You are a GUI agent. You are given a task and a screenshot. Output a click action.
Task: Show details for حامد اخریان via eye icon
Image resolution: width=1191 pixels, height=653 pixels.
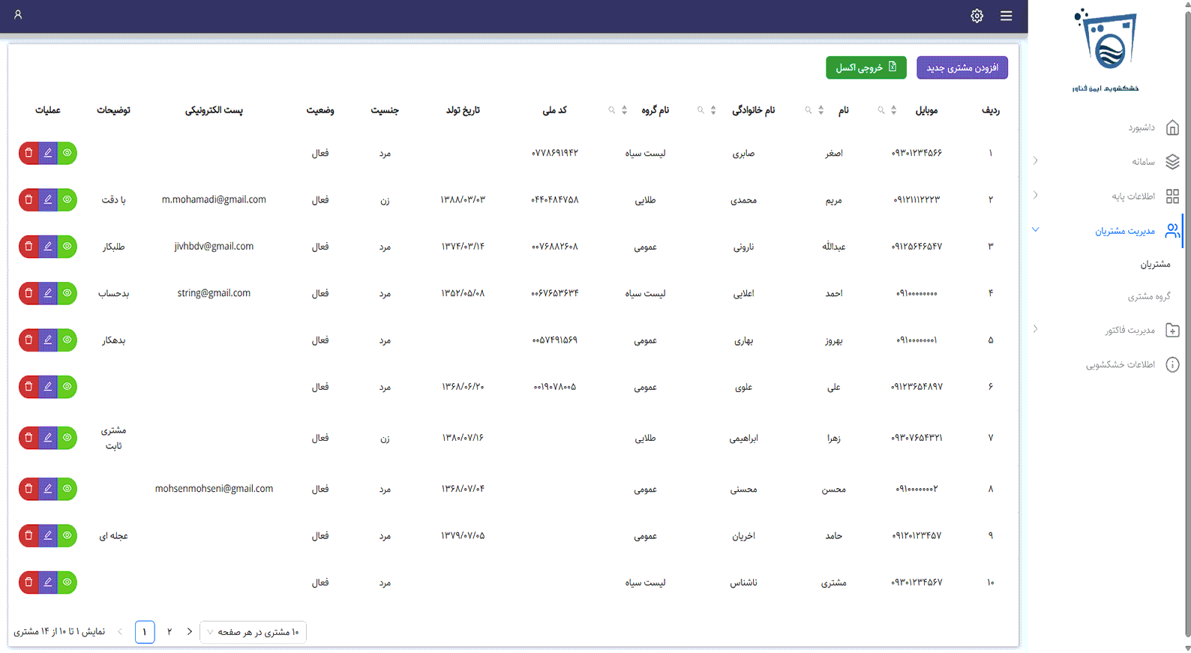67,535
